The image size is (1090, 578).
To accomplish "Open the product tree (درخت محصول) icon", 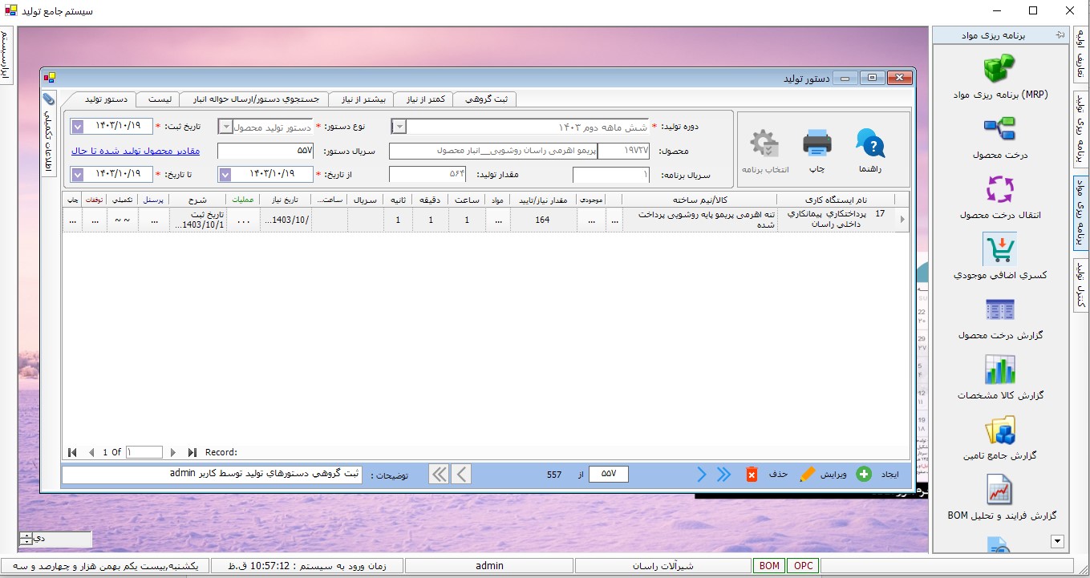I will pyautogui.click(x=999, y=128).
